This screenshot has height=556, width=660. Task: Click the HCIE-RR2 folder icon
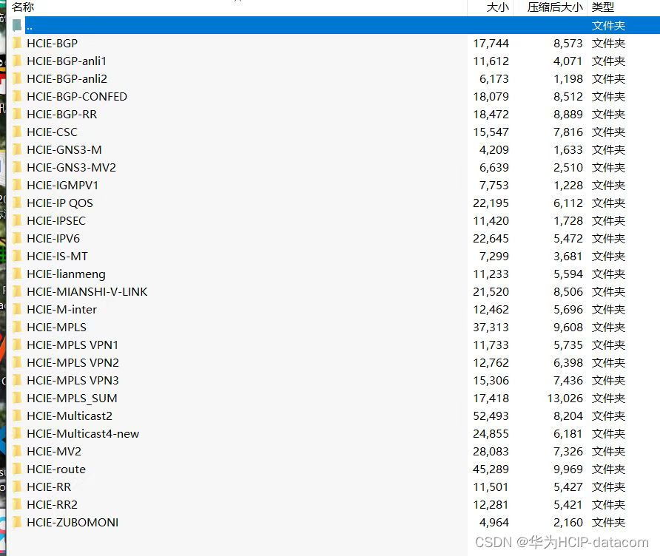click(x=17, y=505)
